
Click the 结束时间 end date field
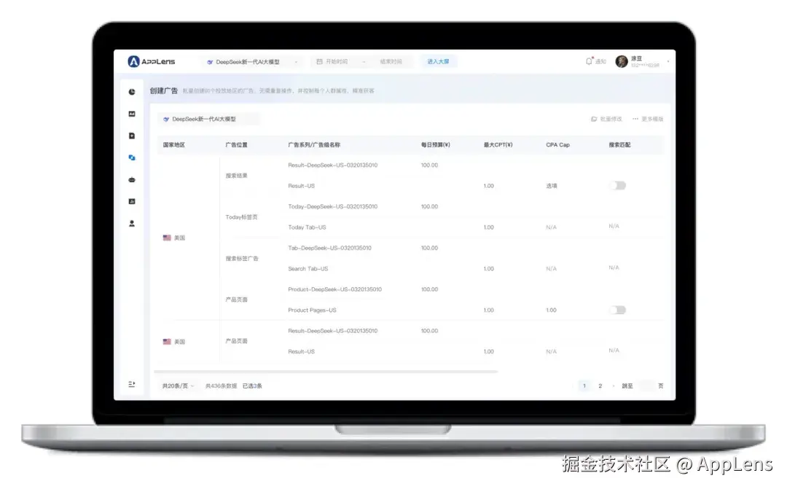[x=391, y=61]
